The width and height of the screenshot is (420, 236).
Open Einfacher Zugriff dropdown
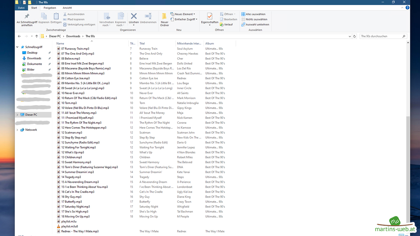(x=184, y=19)
